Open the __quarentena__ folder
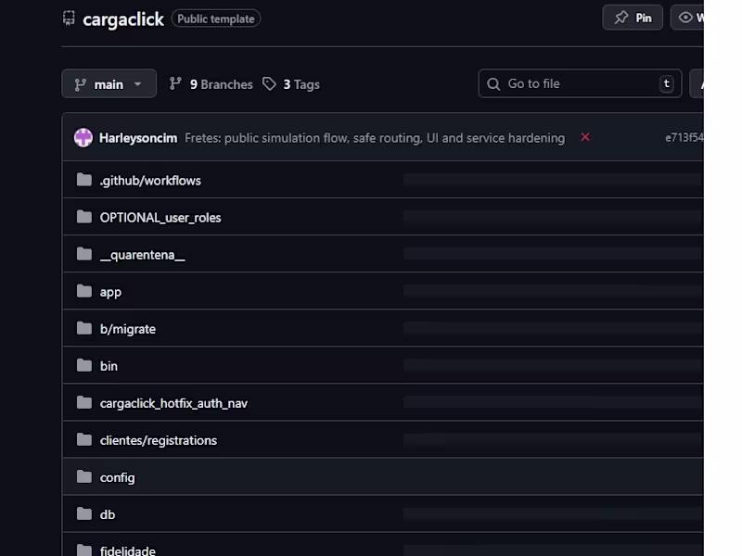Screen dimensions: 742x556 coord(141,254)
